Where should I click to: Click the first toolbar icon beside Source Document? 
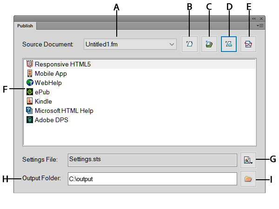click(190, 45)
